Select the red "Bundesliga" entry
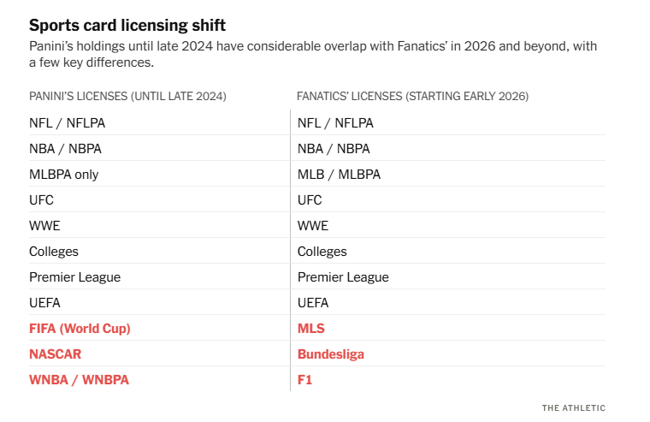650x422 pixels. pyautogui.click(x=331, y=354)
